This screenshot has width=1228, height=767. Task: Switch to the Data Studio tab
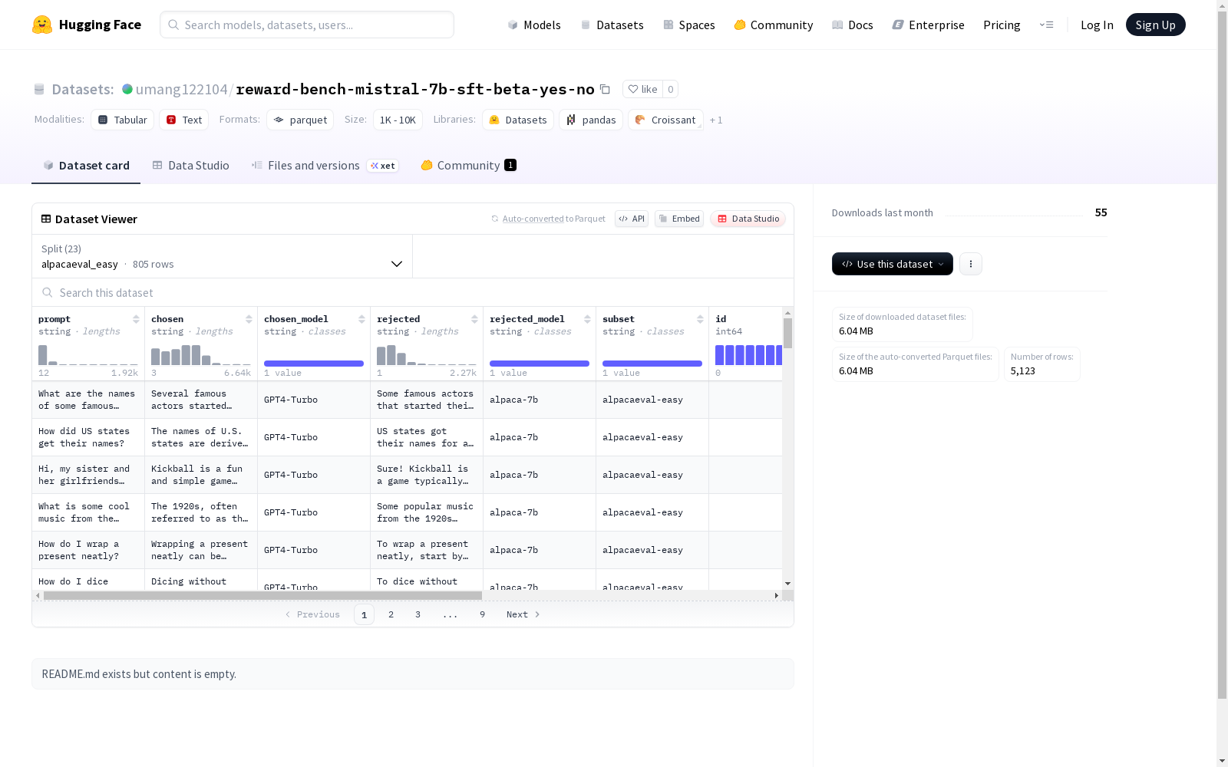pyautogui.click(x=190, y=166)
